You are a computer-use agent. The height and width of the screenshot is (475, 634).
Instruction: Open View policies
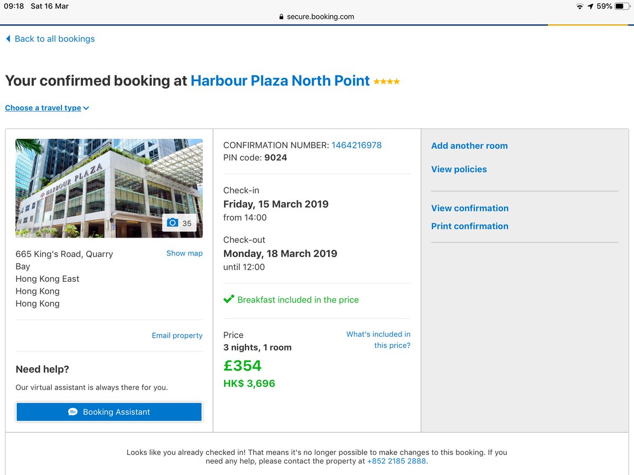459,169
